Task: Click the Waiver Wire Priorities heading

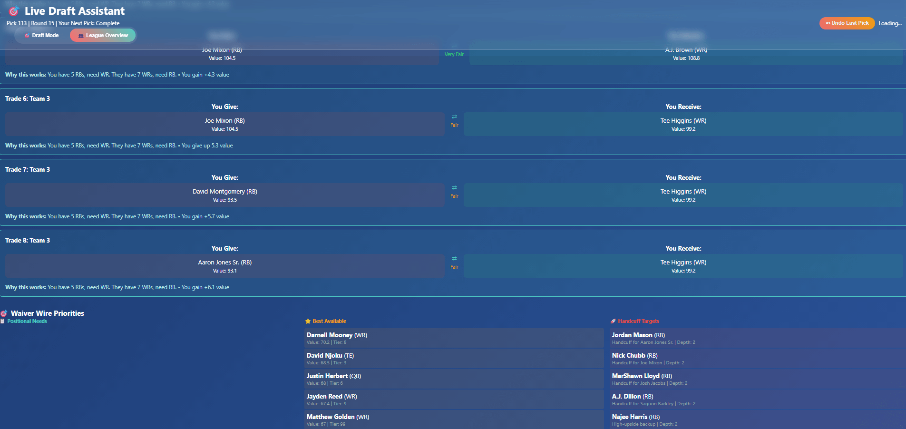Action: (x=48, y=313)
